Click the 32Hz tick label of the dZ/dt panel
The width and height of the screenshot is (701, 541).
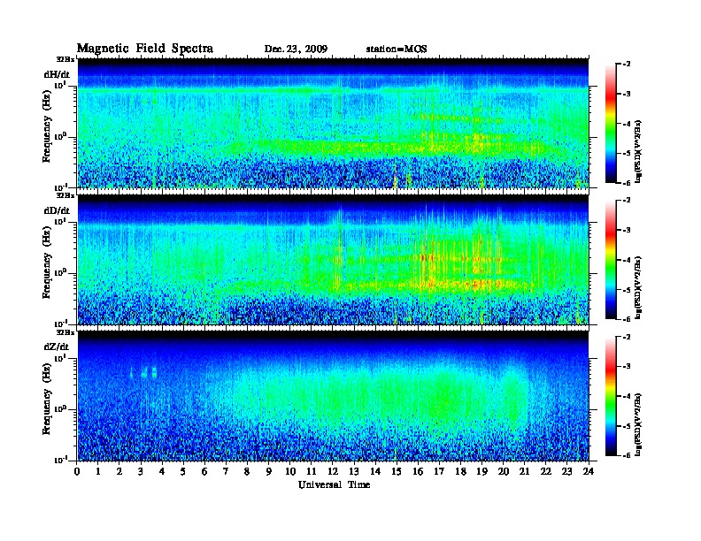click(x=65, y=332)
